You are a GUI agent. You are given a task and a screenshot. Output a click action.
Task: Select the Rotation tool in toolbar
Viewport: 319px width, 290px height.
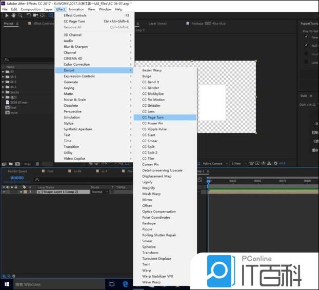tap(29, 15)
